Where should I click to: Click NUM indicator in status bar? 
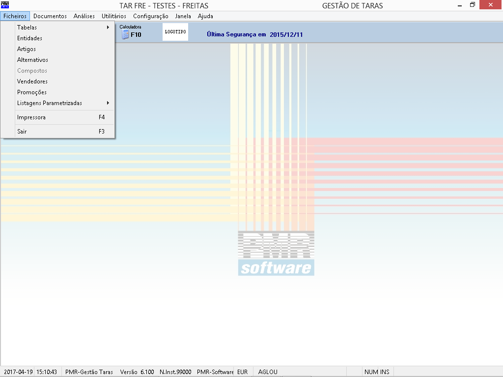[371, 372]
